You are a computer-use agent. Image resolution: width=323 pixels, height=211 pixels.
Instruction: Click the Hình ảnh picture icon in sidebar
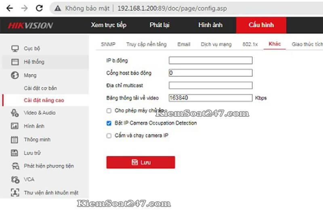coord(15,126)
